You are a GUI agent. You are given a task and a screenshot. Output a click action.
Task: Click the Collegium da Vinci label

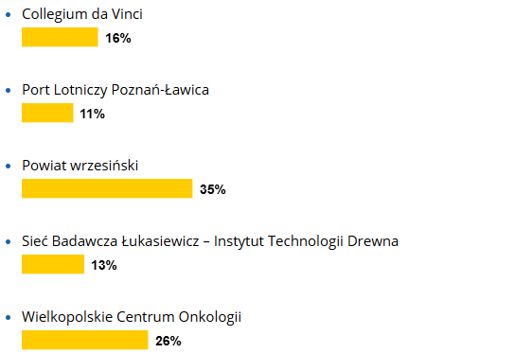(x=82, y=14)
